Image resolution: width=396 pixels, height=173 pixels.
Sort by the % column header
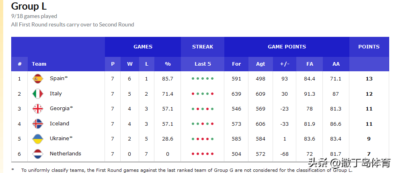click(168, 64)
